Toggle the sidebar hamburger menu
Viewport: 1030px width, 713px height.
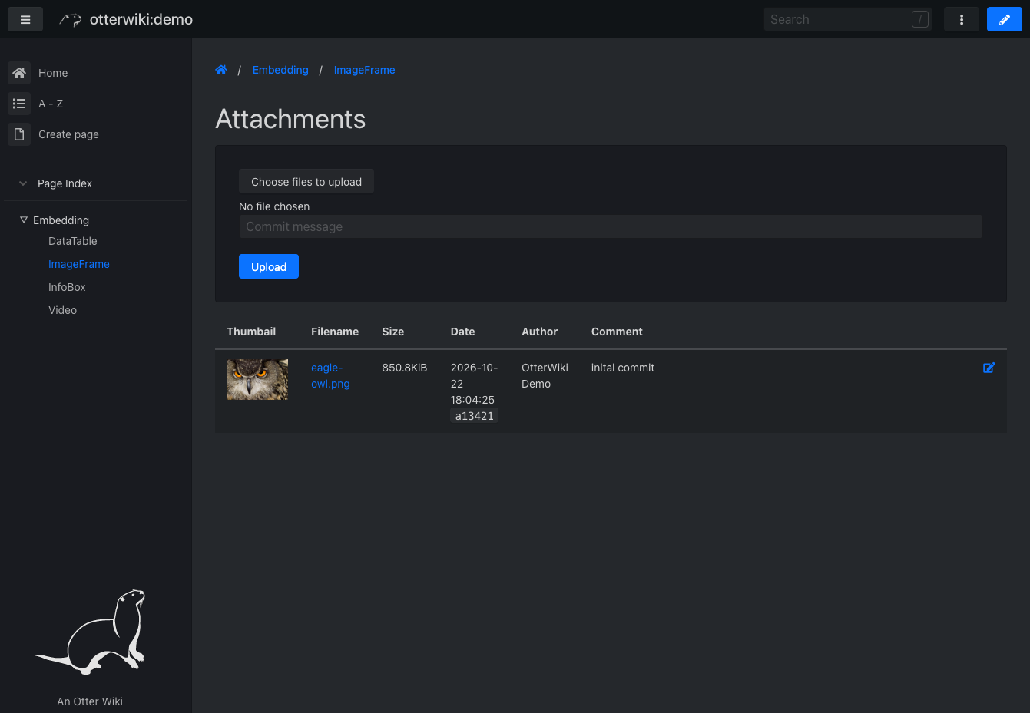(x=25, y=19)
